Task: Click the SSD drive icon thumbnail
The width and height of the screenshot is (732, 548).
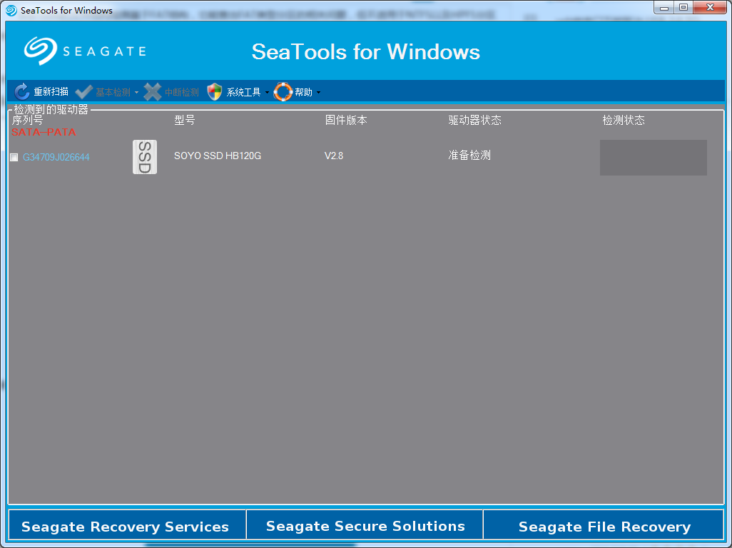Action: (145, 156)
